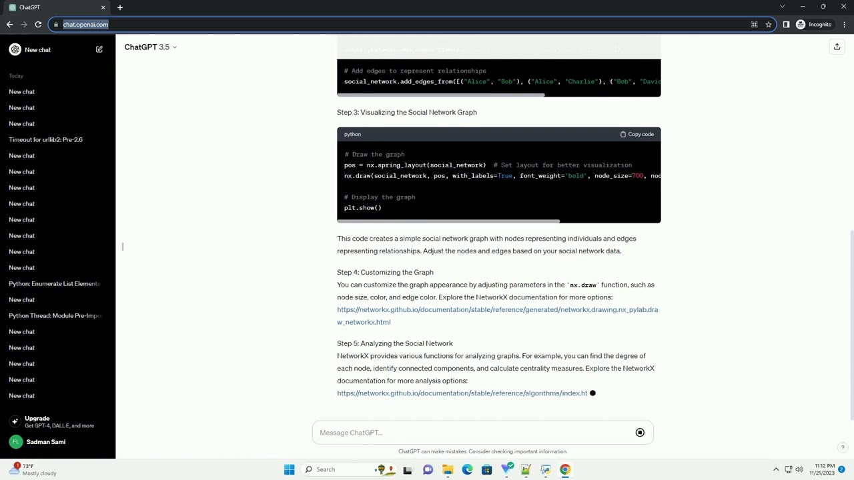Click the Sadman Sami avatar

15,442
